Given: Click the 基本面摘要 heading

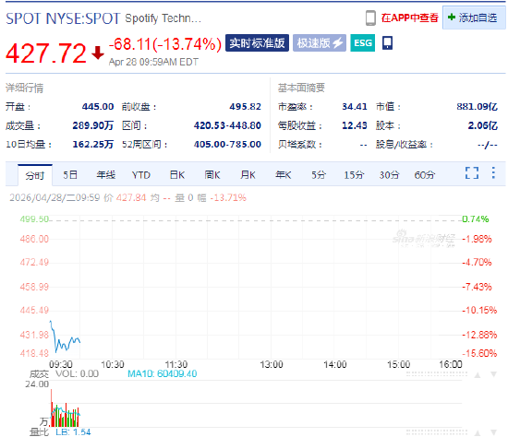Looking at the screenshot, I should pos(301,88).
